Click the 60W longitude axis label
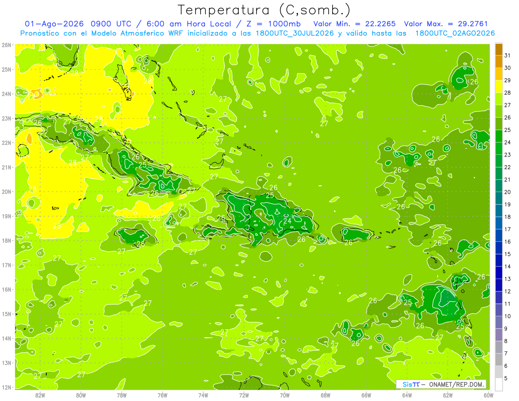This screenshot has width=519, height=401. pyautogui.click(x=488, y=395)
